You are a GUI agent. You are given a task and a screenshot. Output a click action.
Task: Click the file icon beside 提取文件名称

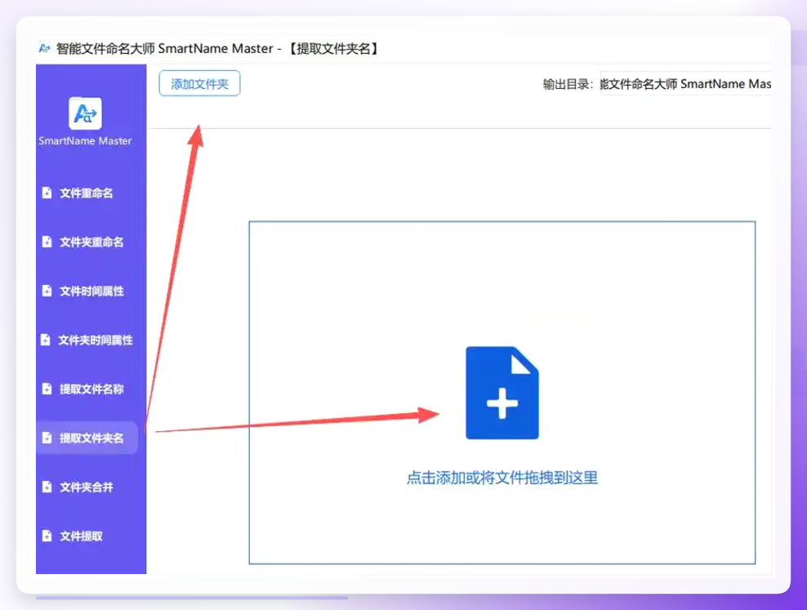(x=47, y=389)
